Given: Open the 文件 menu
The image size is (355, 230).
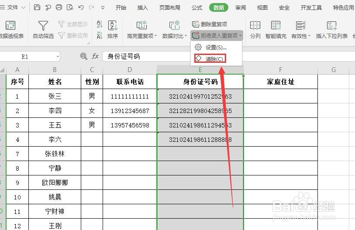Looking at the screenshot, I should coord(13,7).
